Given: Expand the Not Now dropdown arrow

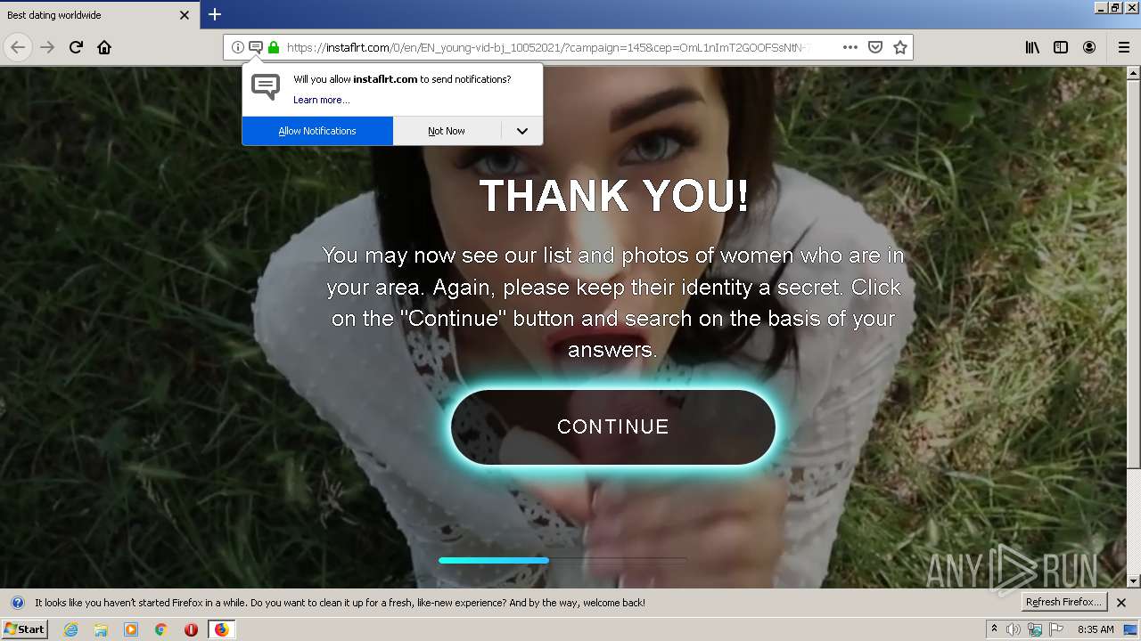Looking at the screenshot, I should [x=522, y=131].
